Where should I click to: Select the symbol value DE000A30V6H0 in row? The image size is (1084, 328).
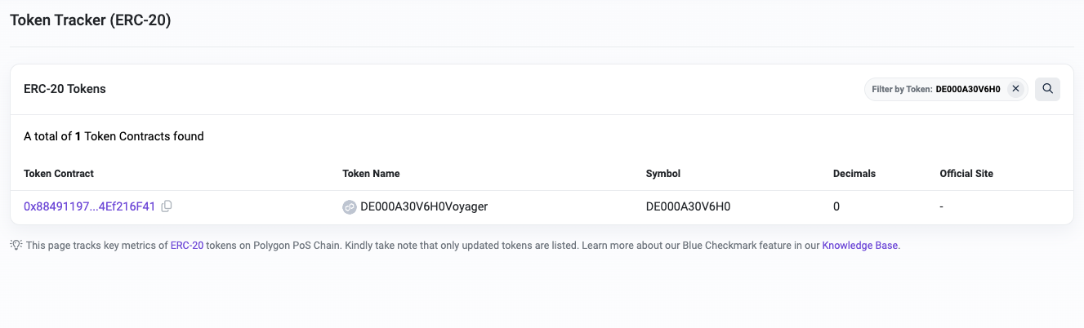(x=688, y=206)
